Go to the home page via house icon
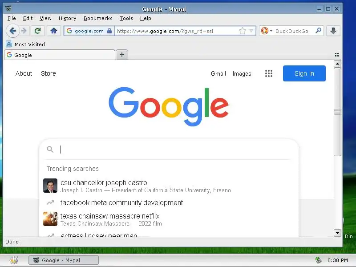This screenshot has height=267, width=356. coord(53,31)
